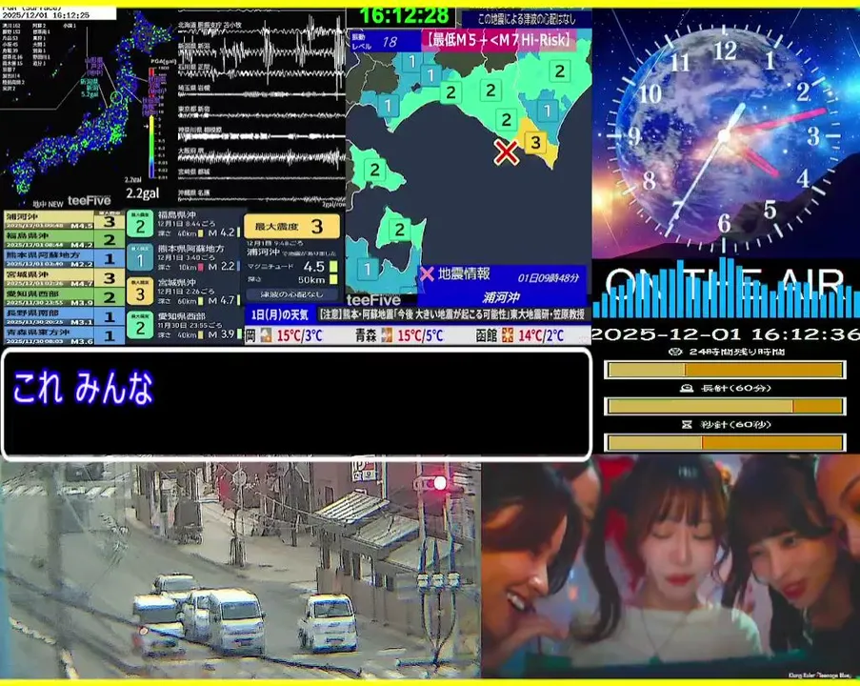Click the clock icon beside 24時間残り時間
This screenshot has width=860, height=686.
pos(676,352)
